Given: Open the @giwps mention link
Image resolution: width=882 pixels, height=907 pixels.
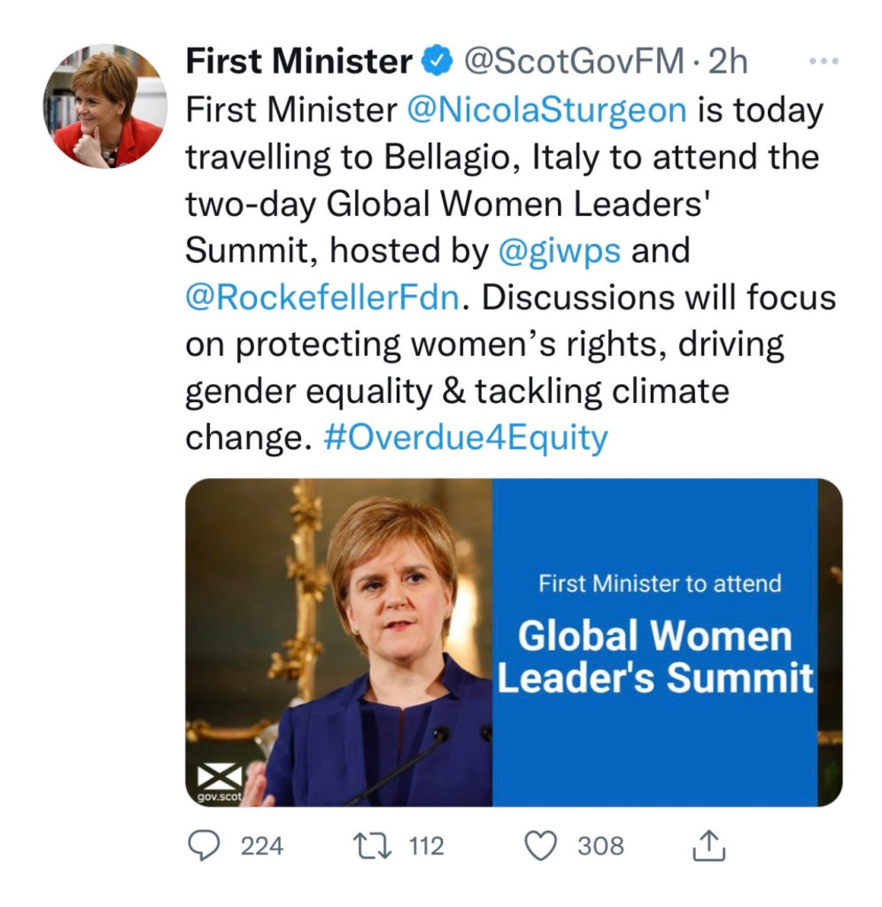Looking at the screenshot, I should coord(561,251).
